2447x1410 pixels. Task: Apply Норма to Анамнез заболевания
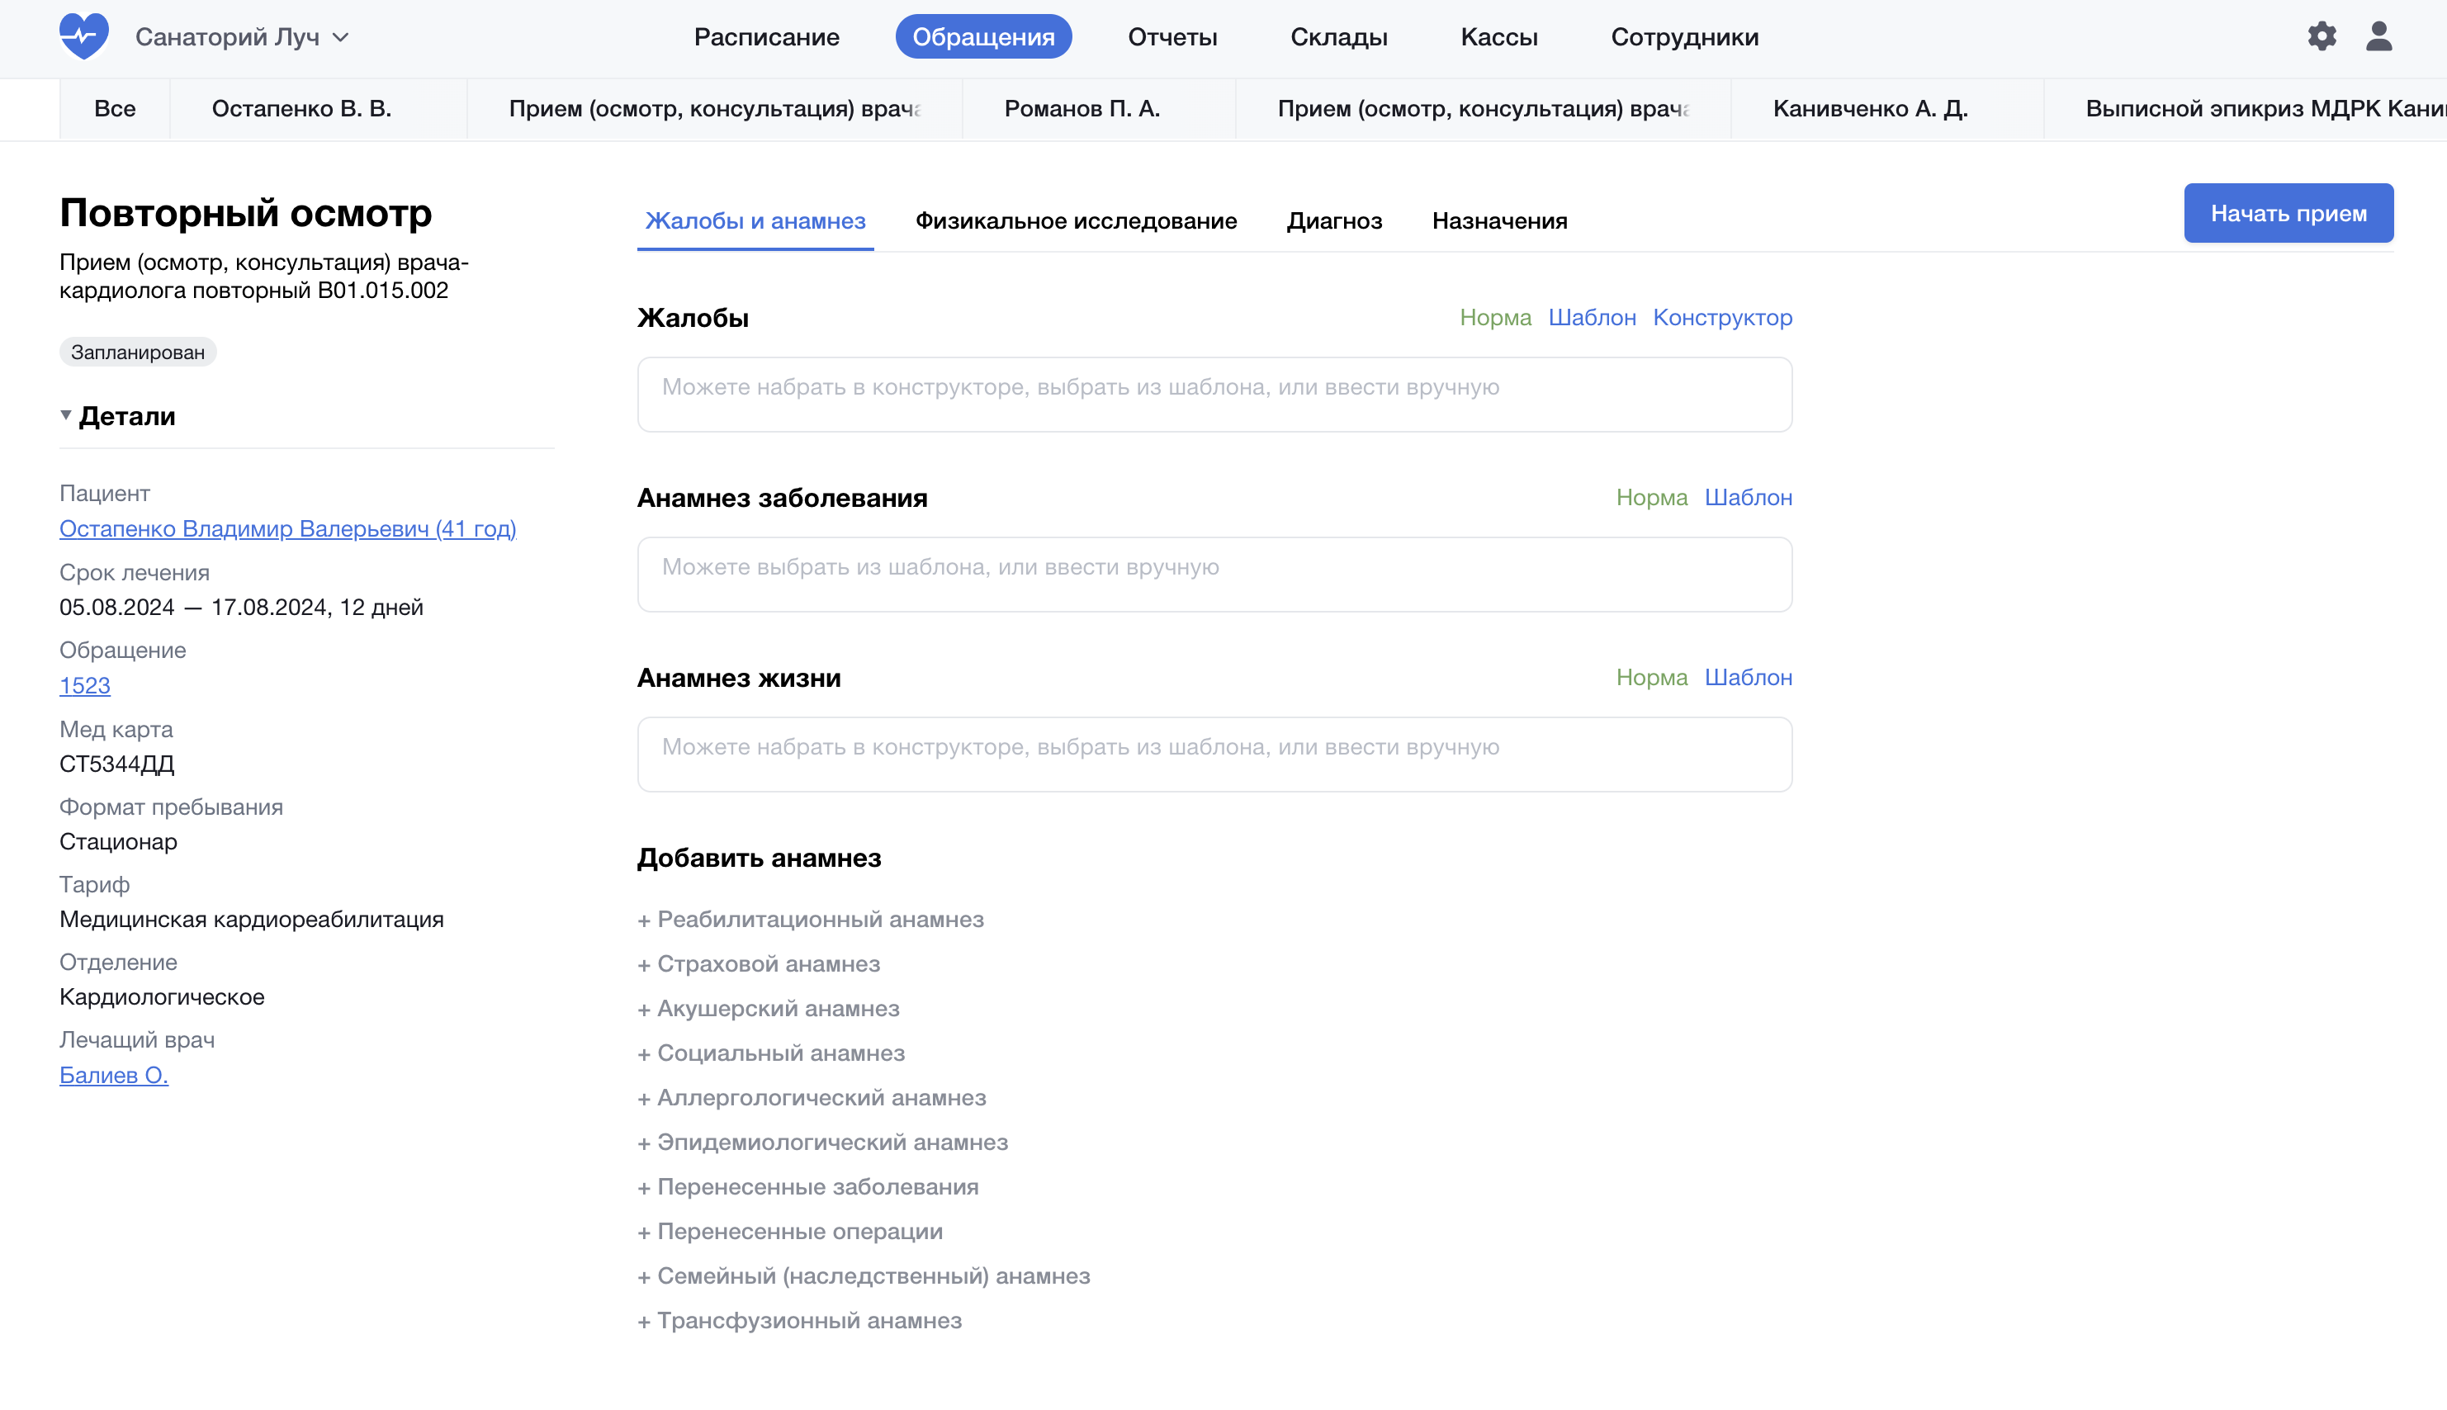(1651, 498)
